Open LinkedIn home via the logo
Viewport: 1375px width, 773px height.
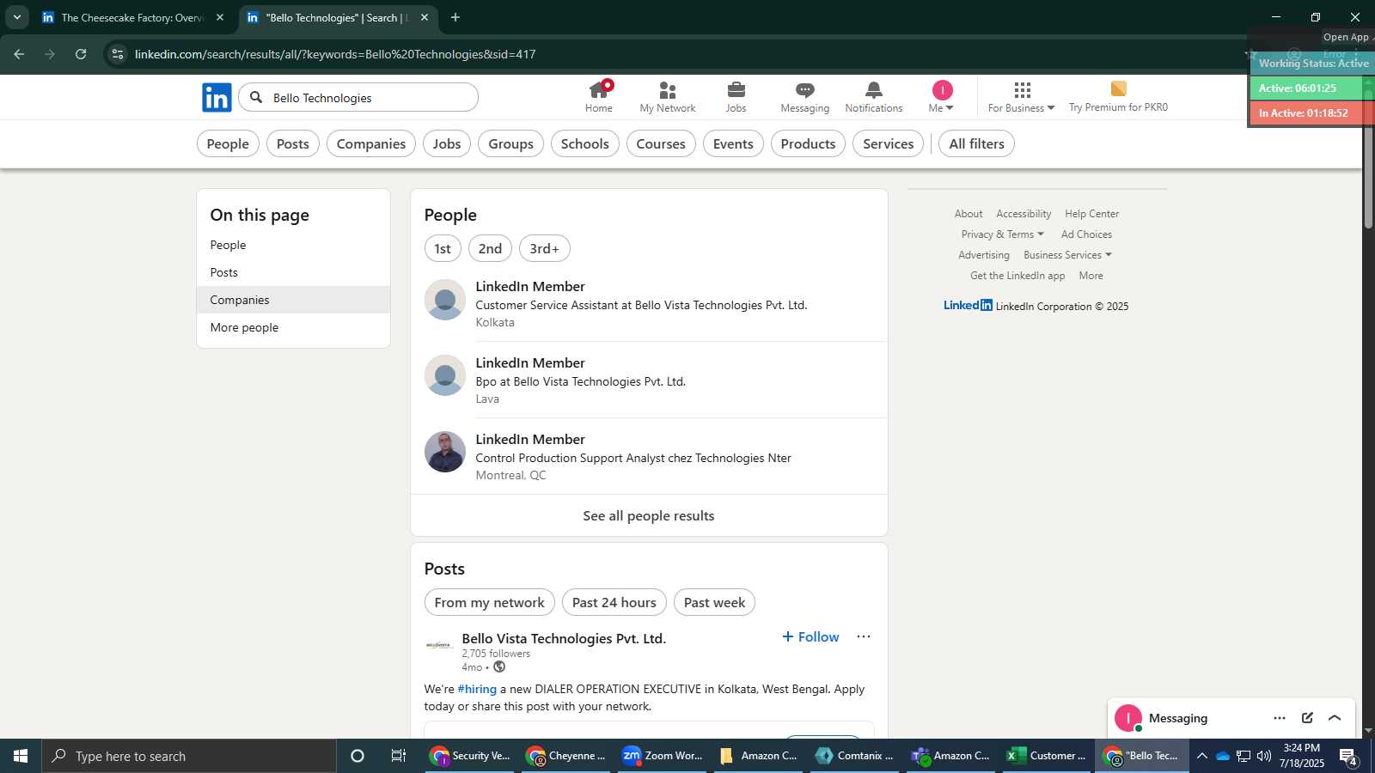point(217,98)
